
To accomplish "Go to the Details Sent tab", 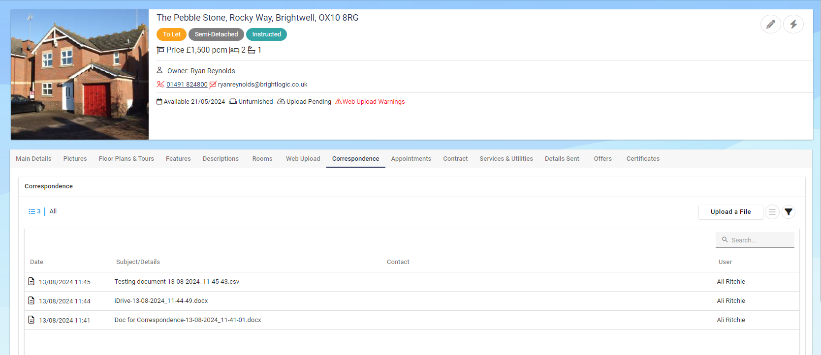I will 562,159.
